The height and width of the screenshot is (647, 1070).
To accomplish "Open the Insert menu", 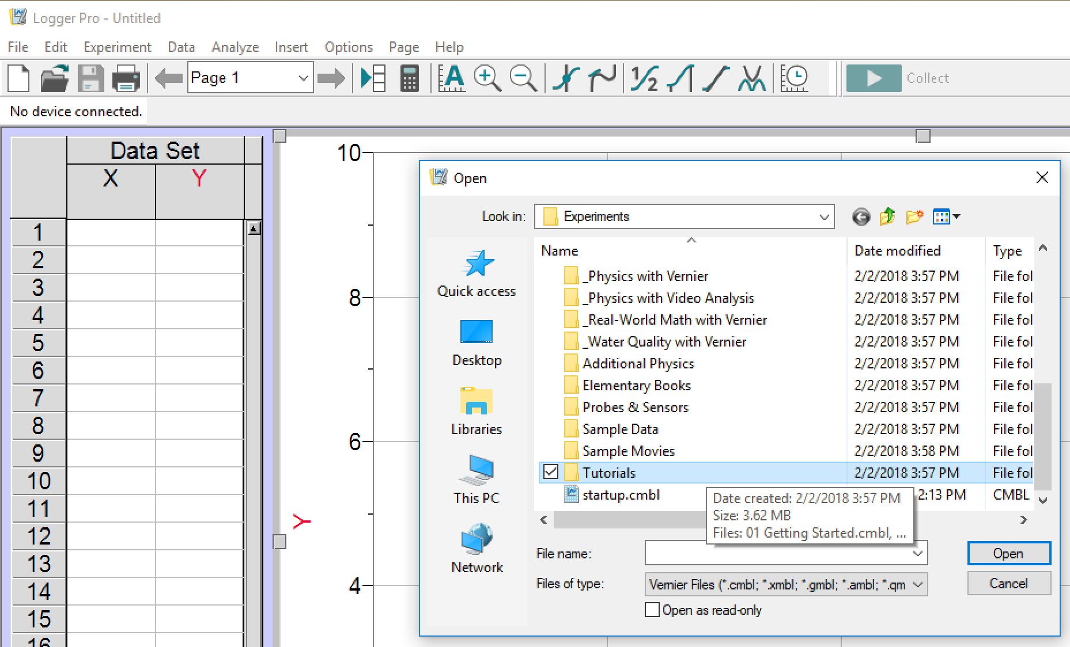I will pyautogui.click(x=291, y=47).
